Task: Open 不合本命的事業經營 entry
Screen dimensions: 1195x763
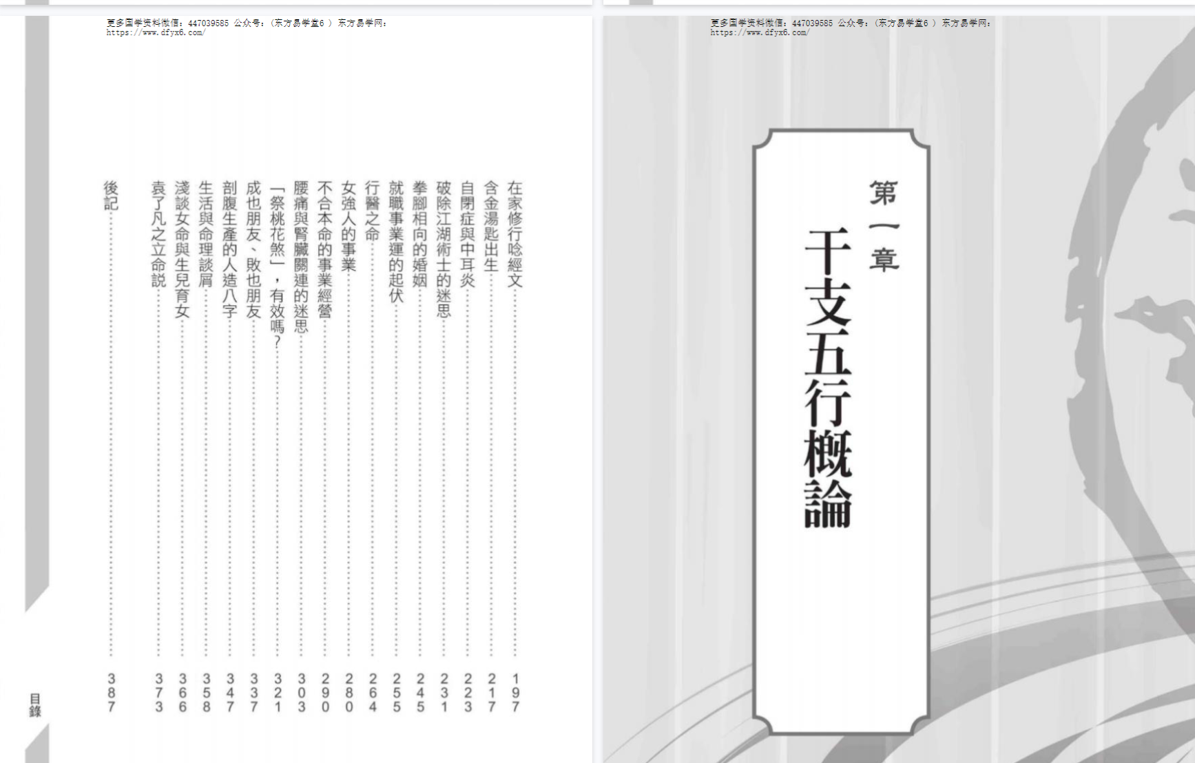Action: pyautogui.click(x=325, y=249)
